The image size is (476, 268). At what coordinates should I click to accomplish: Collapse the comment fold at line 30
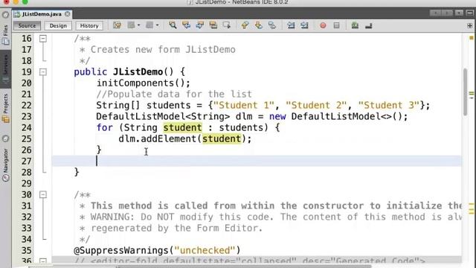(x=43, y=195)
